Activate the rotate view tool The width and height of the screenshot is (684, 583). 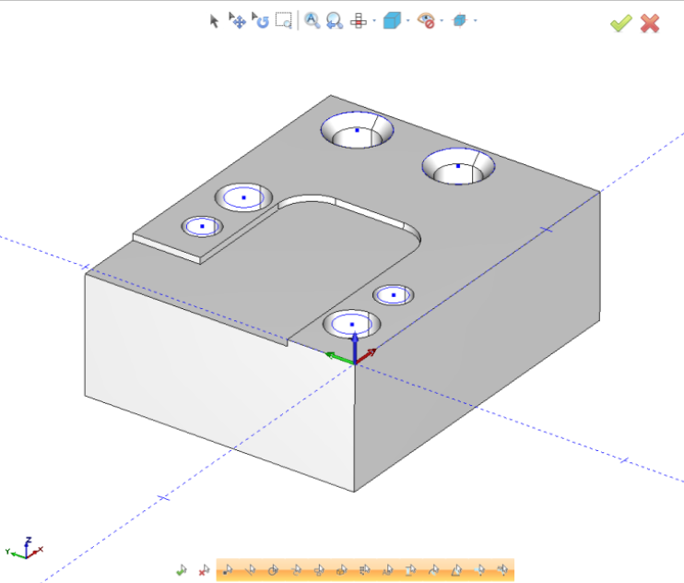[261, 20]
